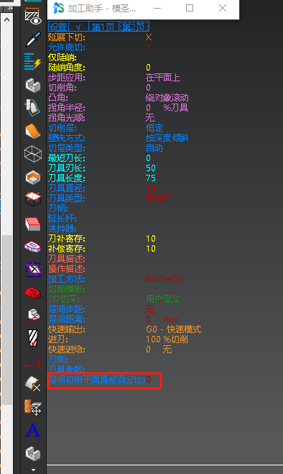Click the left panel vertical scrollbar thumb
283x474 pixels.
pyautogui.click(x=6, y=320)
